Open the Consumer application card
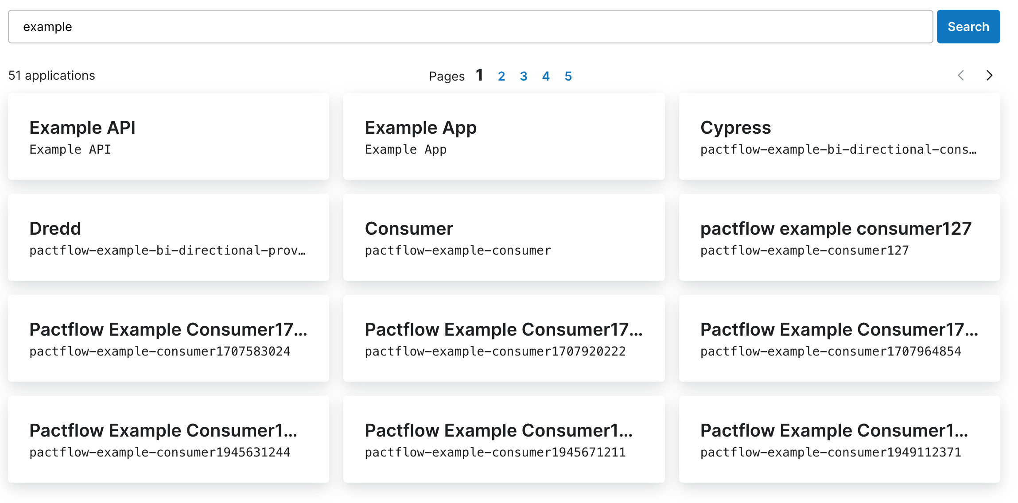1018x503 pixels. (x=504, y=237)
